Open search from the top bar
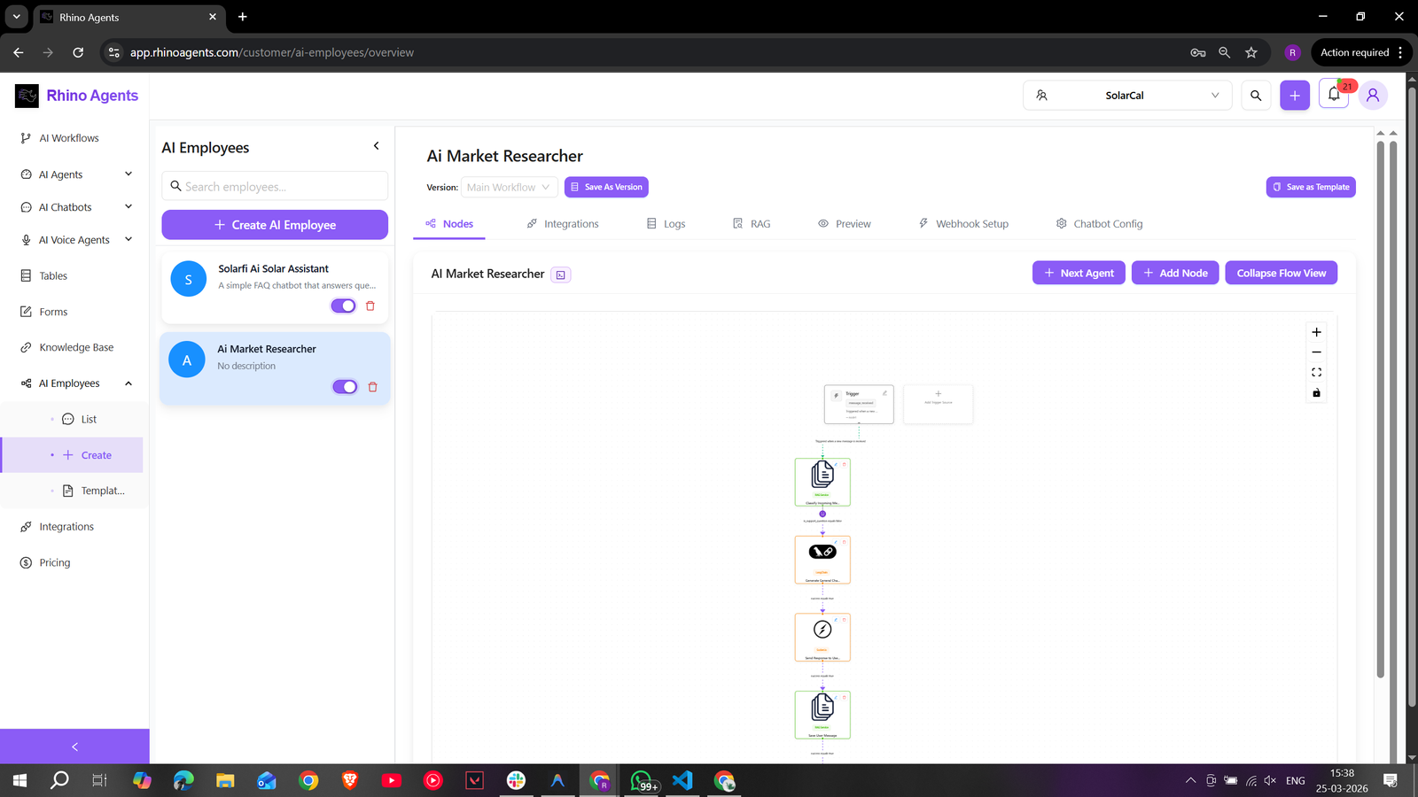The width and height of the screenshot is (1418, 797). tap(1255, 95)
